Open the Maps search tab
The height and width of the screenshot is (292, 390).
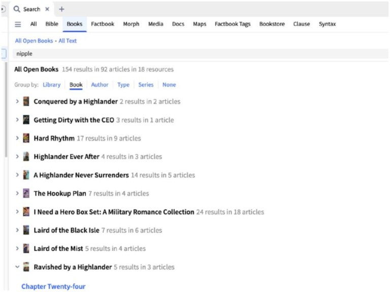point(200,24)
